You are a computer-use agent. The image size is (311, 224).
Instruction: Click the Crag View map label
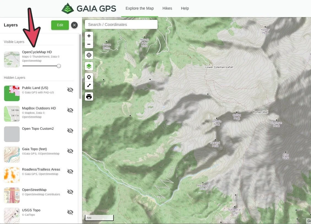[286, 156]
